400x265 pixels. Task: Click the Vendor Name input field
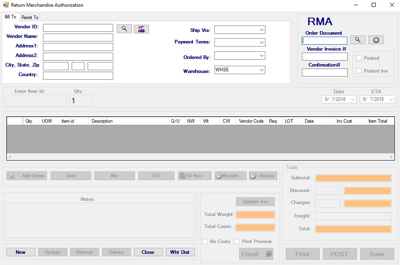tap(78, 38)
